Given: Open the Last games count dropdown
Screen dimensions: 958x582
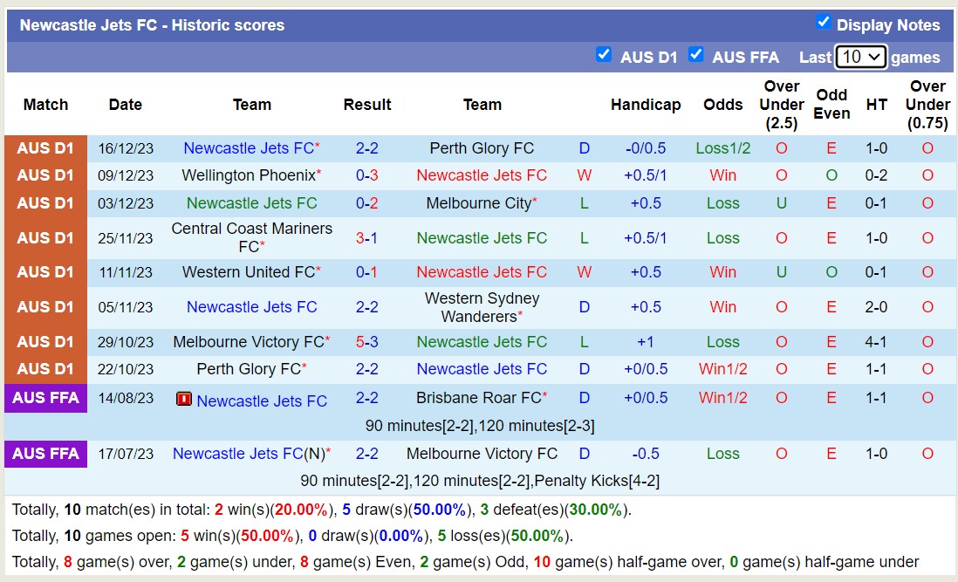Looking at the screenshot, I should [x=861, y=56].
